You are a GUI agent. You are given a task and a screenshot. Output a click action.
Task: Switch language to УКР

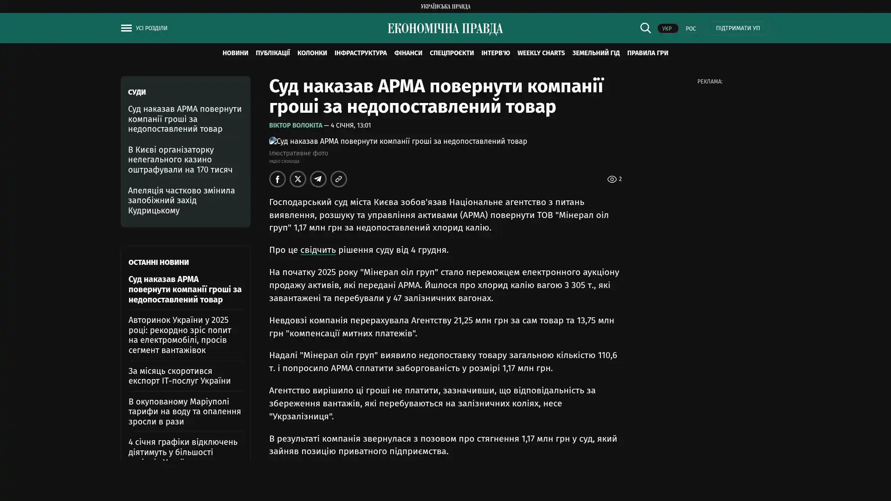[x=667, y=29]
